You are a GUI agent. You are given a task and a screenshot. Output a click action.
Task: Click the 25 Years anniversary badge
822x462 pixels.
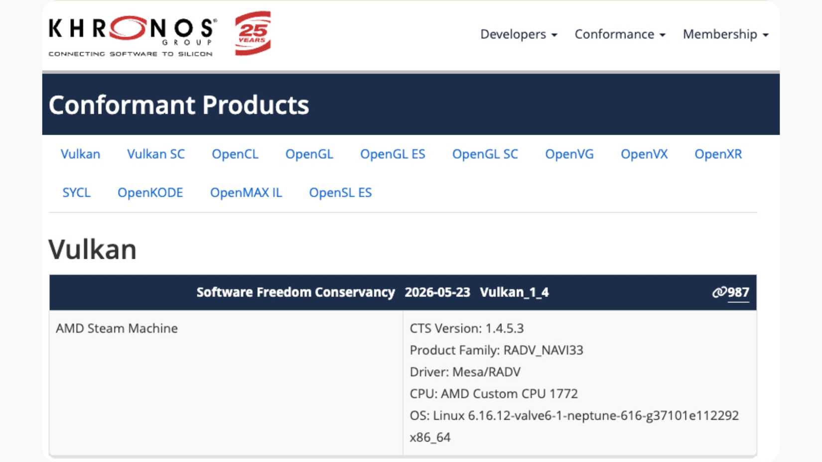pyautogui.click(x=253, y=33)
